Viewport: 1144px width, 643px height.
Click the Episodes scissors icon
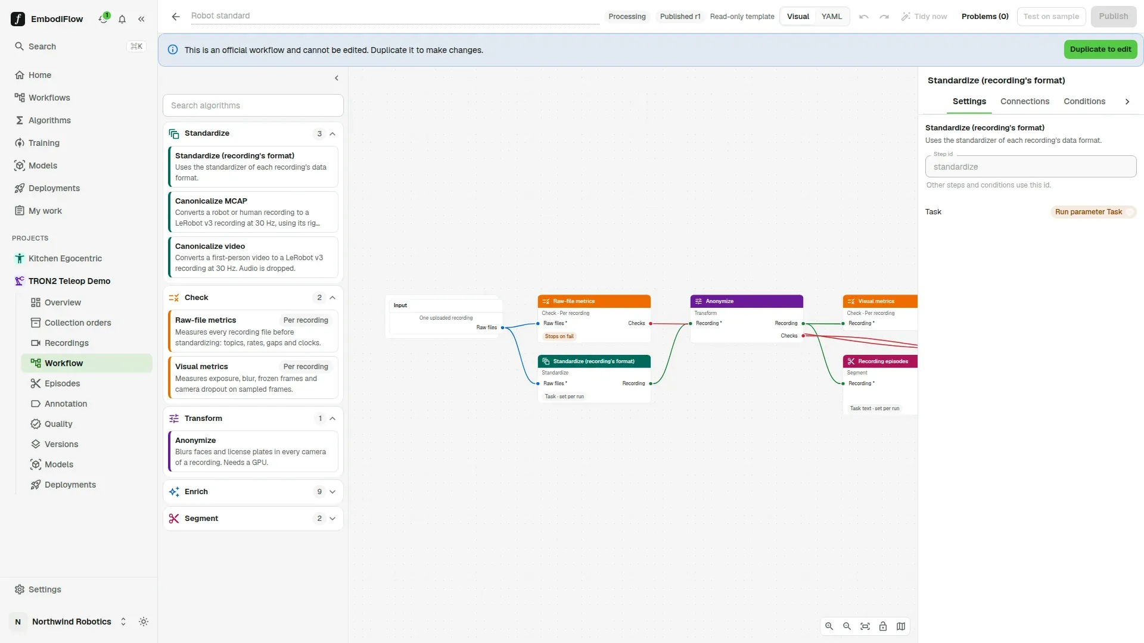point(36,383)
